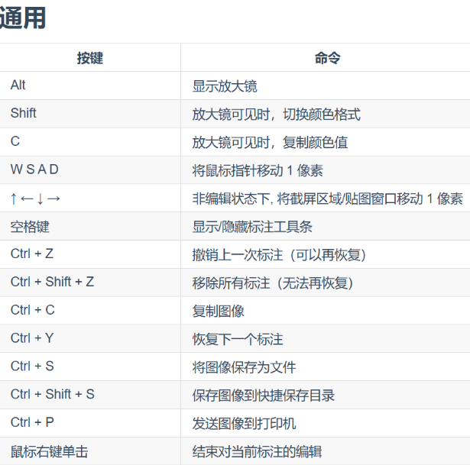Click the 通用 section heading
This screenshot has height=465, width=470.
coord(22,18)
